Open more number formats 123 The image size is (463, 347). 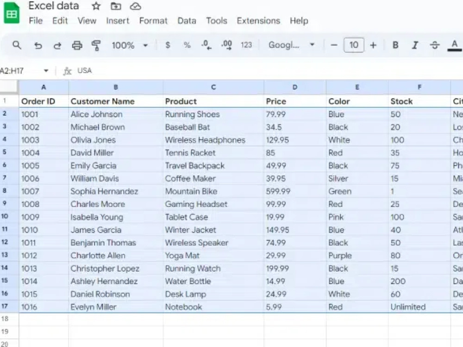tap(246, 45)
